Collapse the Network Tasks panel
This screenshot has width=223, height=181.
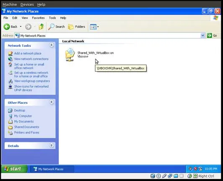(x=52, y=45)
